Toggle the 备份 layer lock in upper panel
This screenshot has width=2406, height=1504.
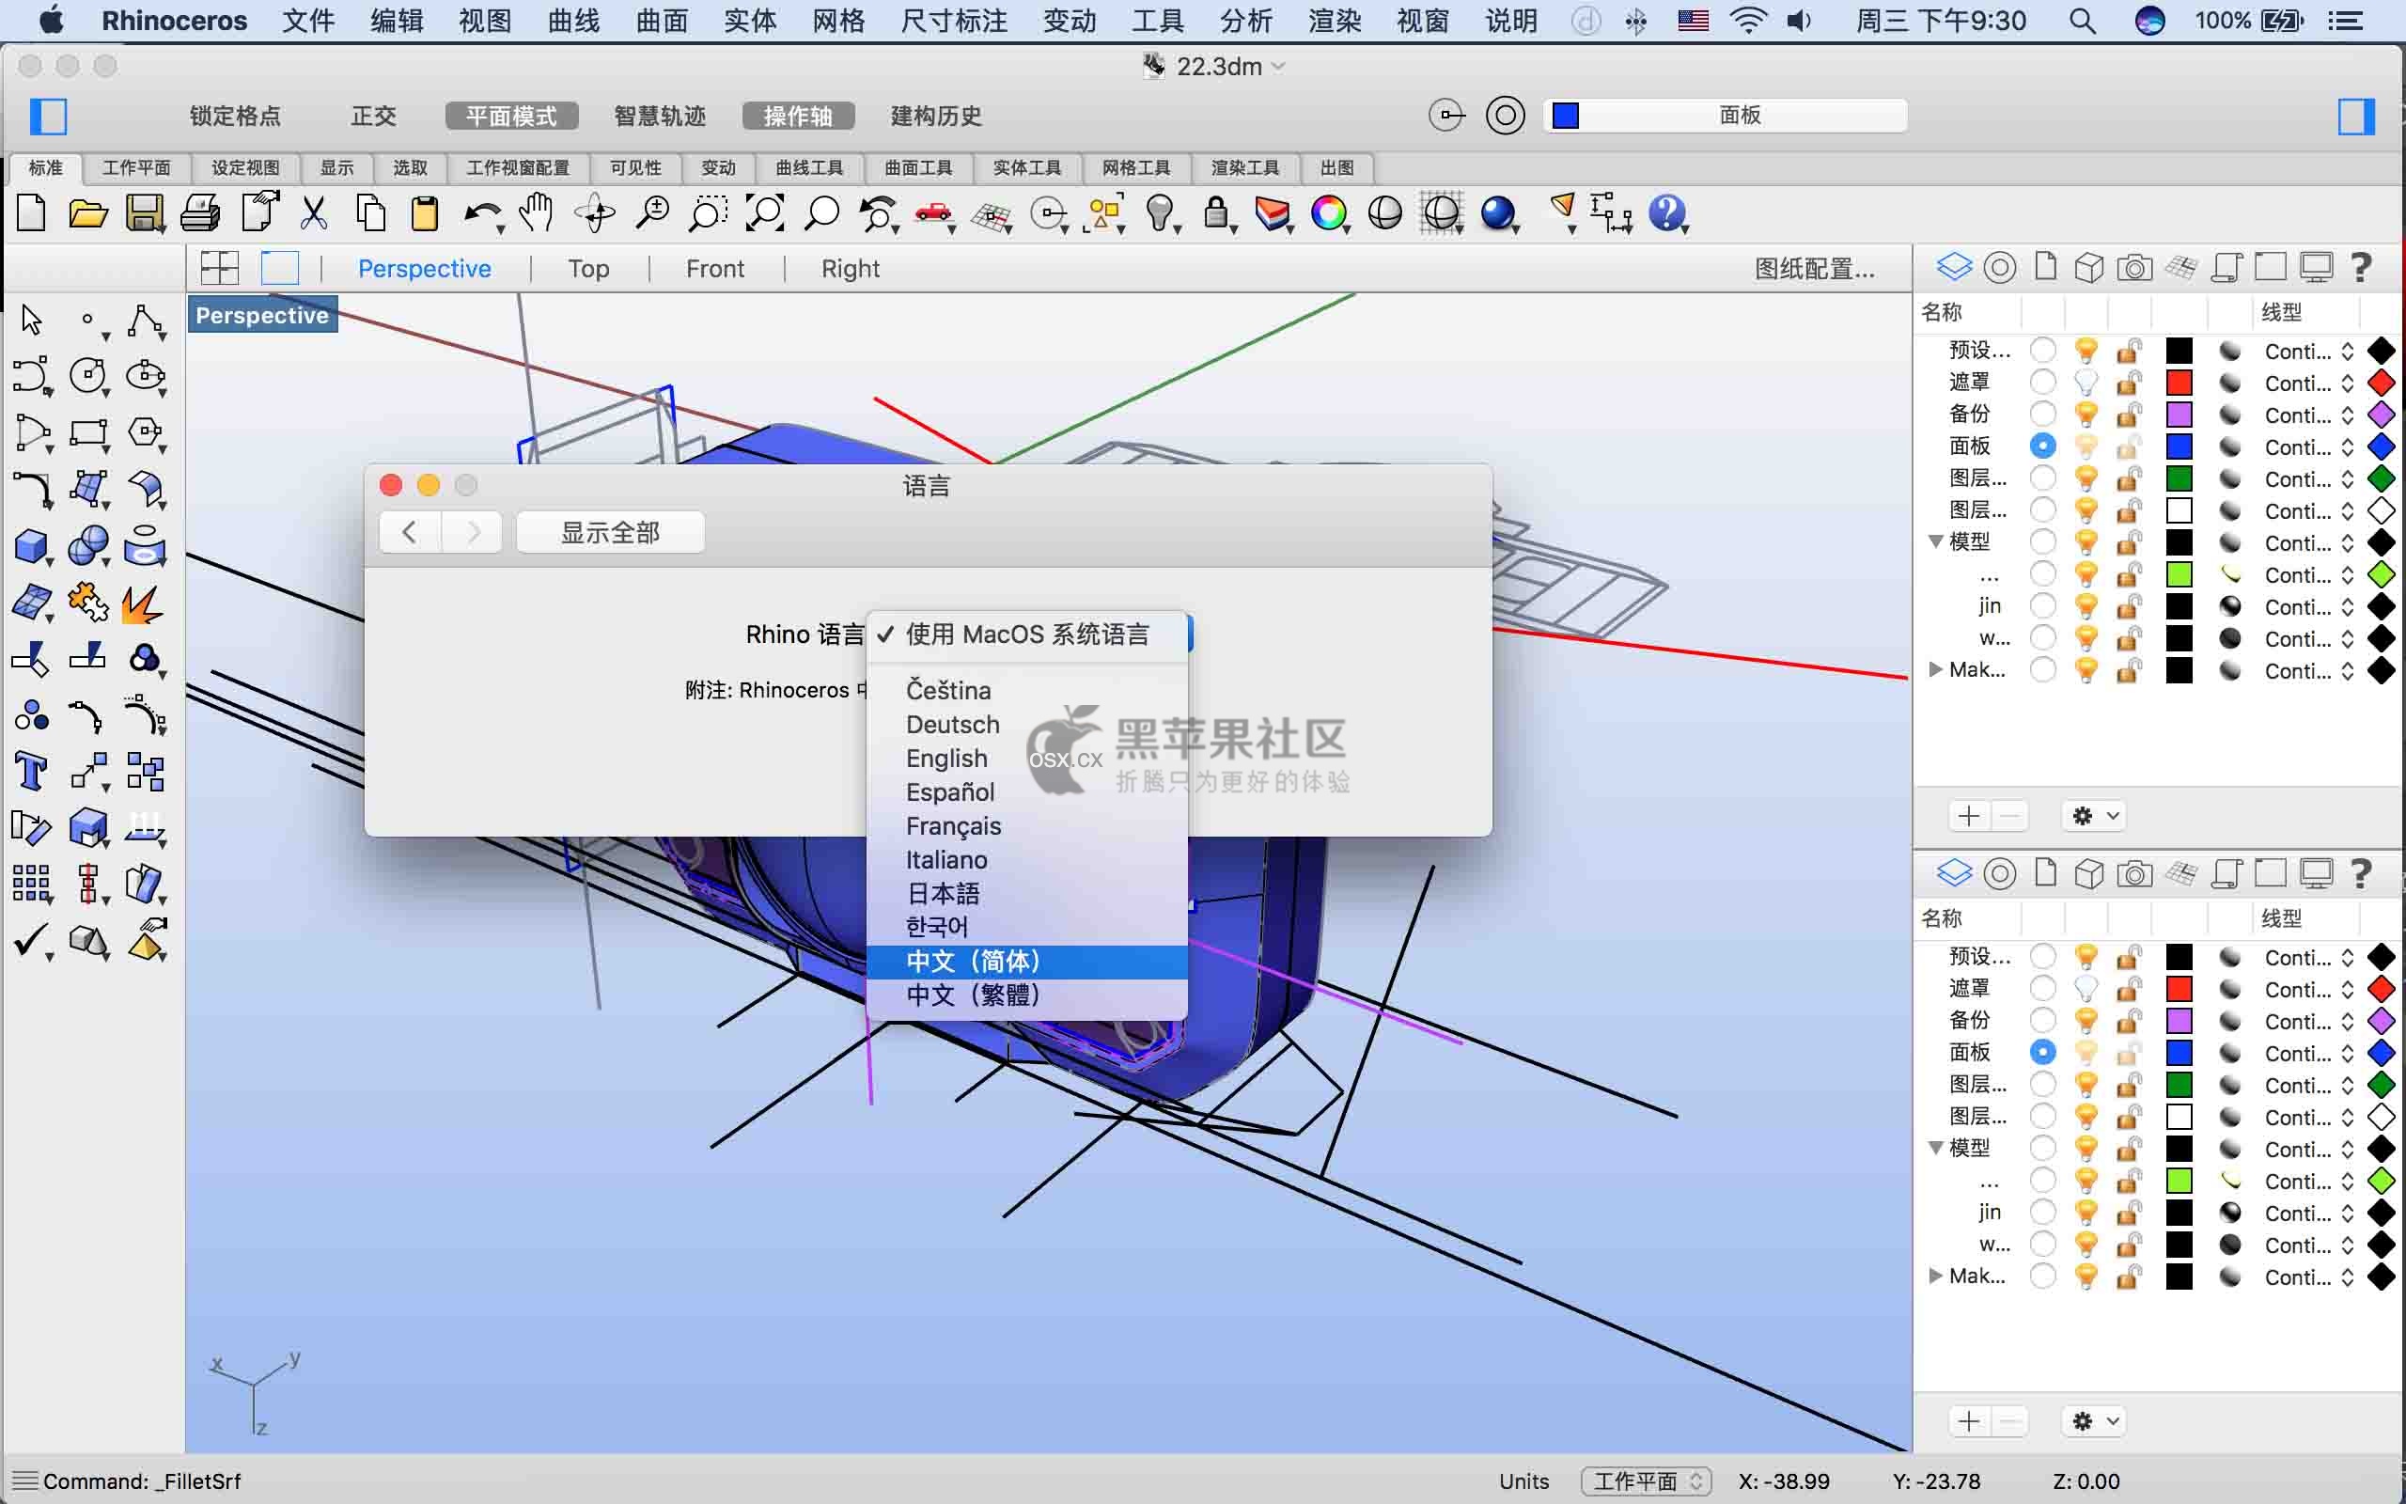(x=2129, y=414)
